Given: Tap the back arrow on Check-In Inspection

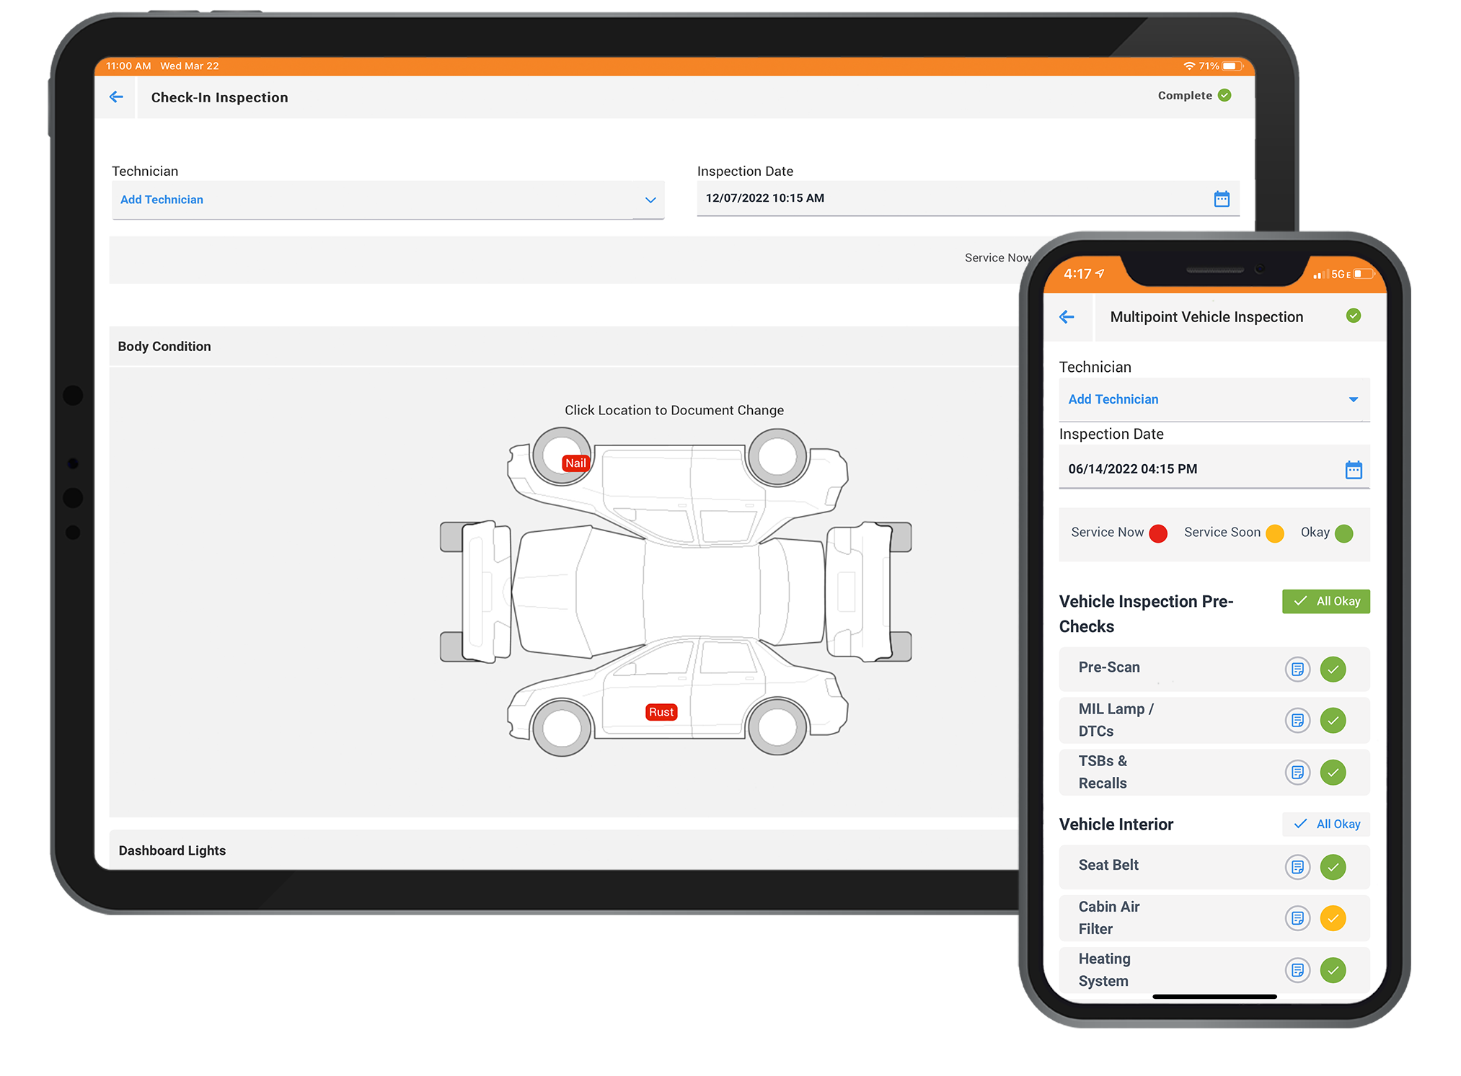Looking at the screenshot, I should (x=117, y=97).
